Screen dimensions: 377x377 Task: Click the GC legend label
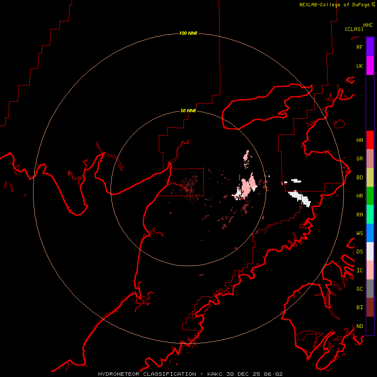(x=359, y=289)
